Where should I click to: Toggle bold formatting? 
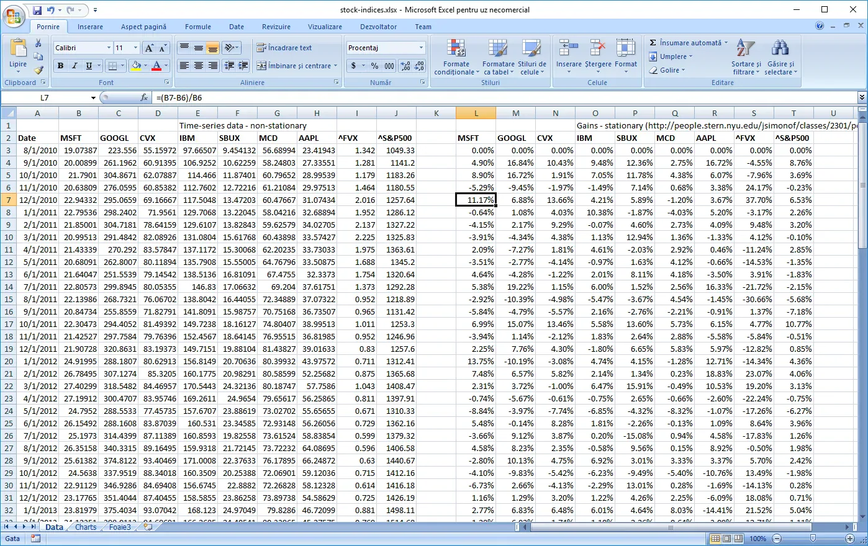(x=60, y=66)
